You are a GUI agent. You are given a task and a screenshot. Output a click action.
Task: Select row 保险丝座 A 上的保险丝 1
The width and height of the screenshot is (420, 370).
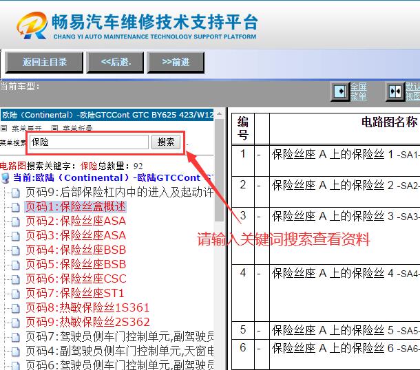[326, 160]
